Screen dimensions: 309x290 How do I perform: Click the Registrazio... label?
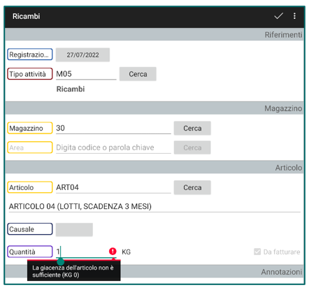pyautogui.click(x=30, y=55)
